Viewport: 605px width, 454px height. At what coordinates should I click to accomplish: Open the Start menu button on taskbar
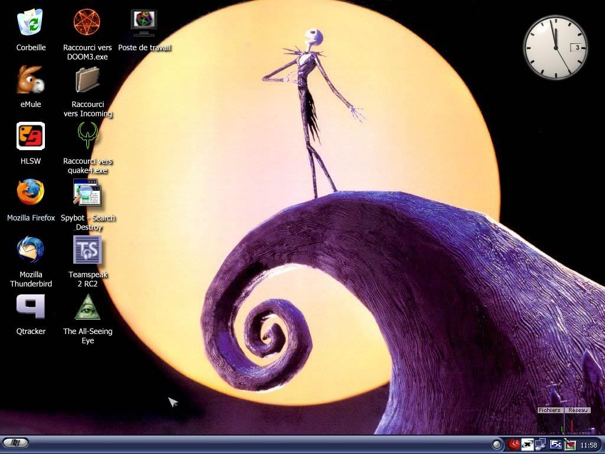pyautogui.click(x=15, y=443)
